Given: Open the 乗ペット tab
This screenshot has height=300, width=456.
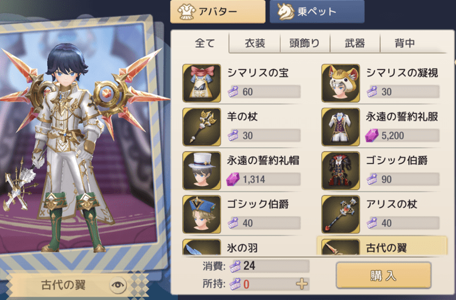Looking at the screenshot, I should (317, 11).
